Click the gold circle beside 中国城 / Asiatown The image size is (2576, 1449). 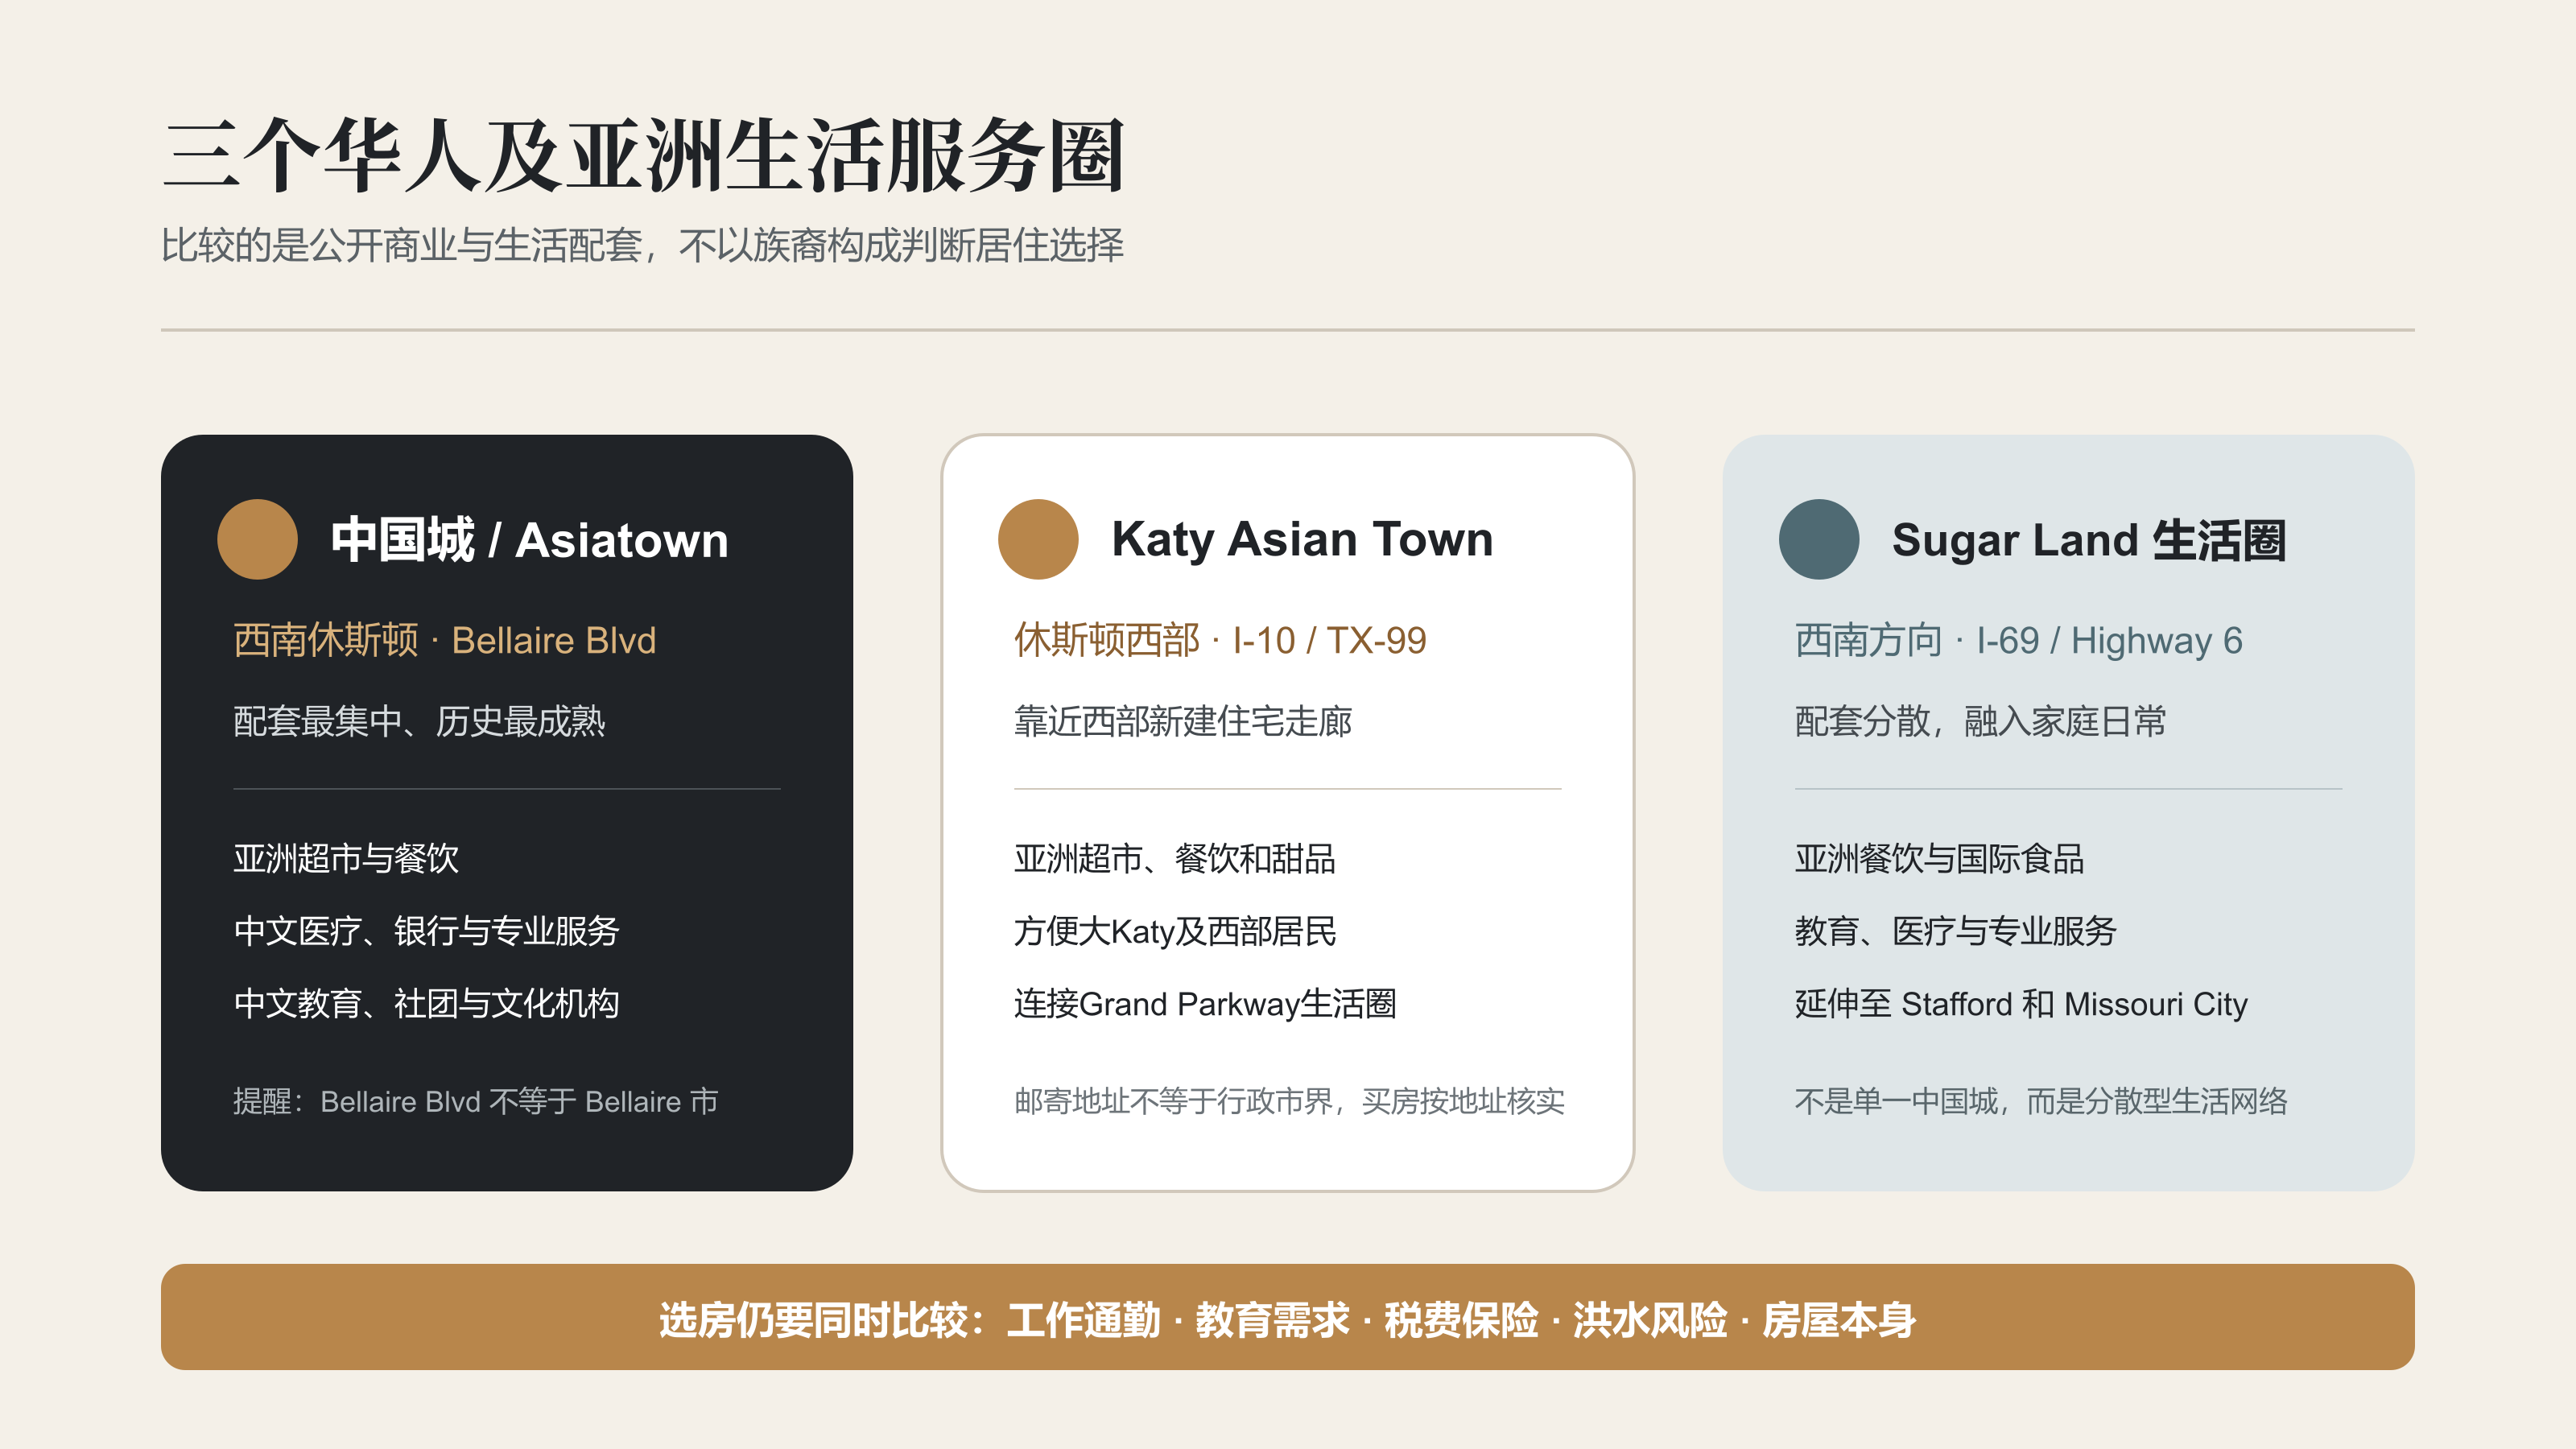257,539
